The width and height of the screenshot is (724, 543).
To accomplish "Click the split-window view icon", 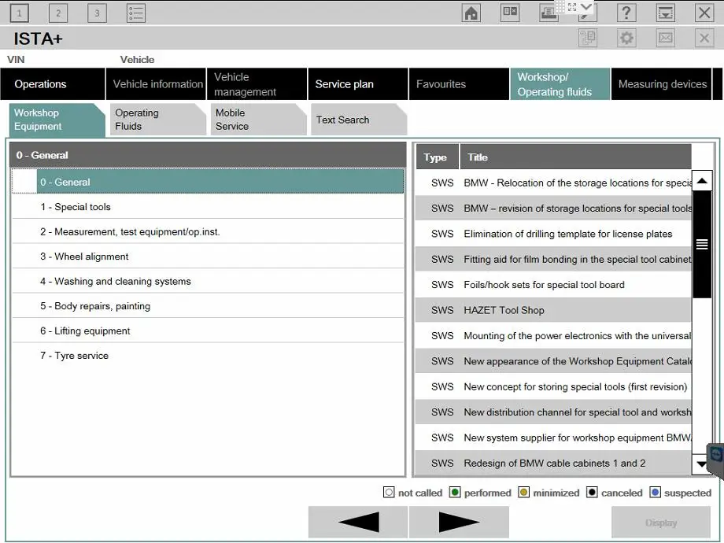I will tap(510, 12).
